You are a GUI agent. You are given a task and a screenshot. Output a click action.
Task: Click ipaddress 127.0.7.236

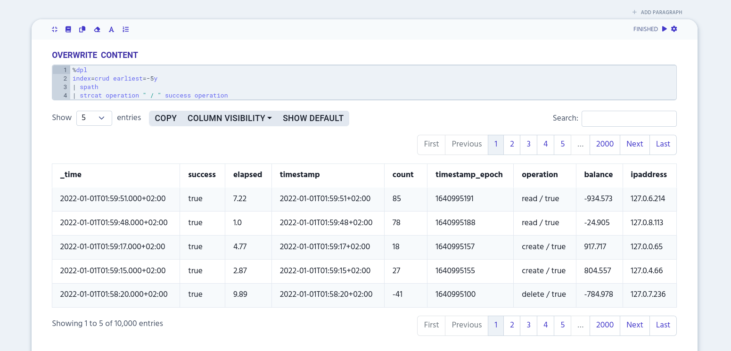coord(648,294)
